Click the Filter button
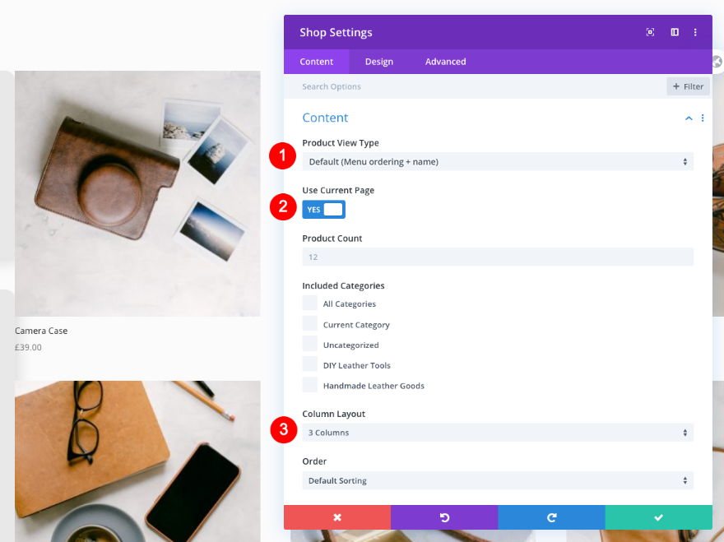 (687, 86)
